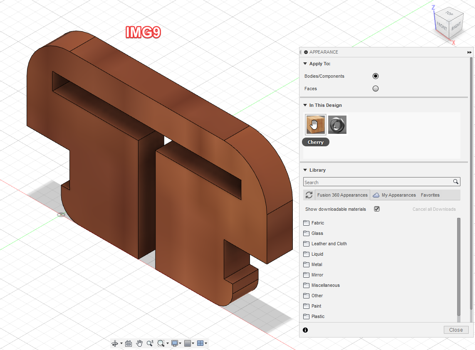
Task: Open the Zoom Window dropdown arrow
Action: (x=168, y=343)
